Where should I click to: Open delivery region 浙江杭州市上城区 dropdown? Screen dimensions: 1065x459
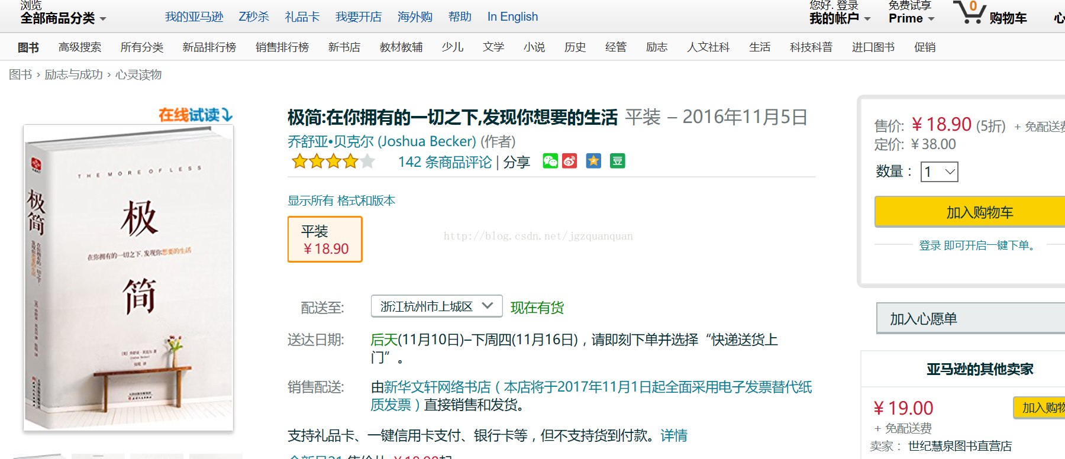(x=437, y=306)
